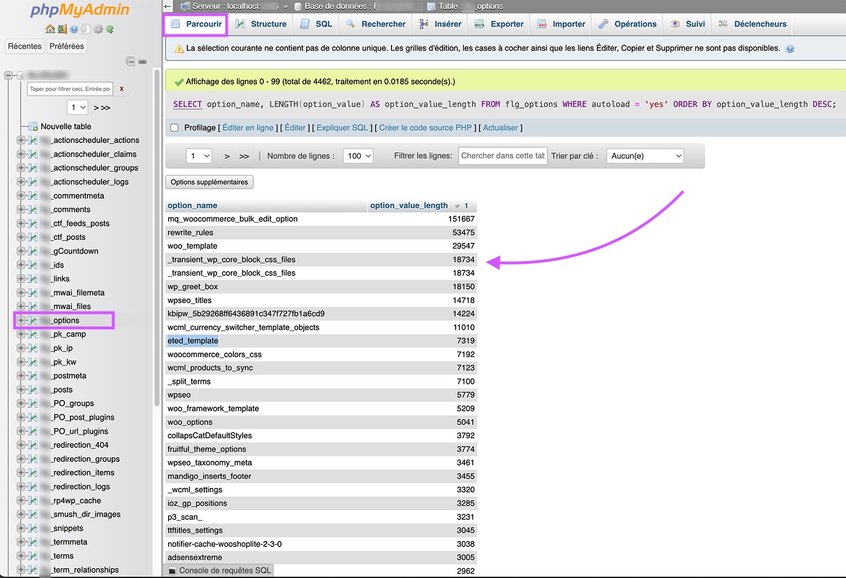Go to the phpMyAdmin home icon
Viewport: 846px width, 578px height.
point(50,29)
